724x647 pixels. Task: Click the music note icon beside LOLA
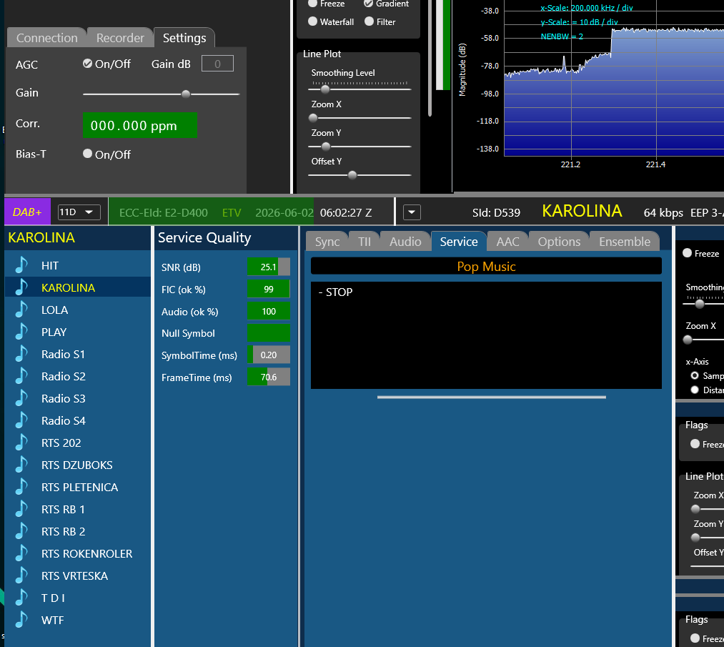21,310
